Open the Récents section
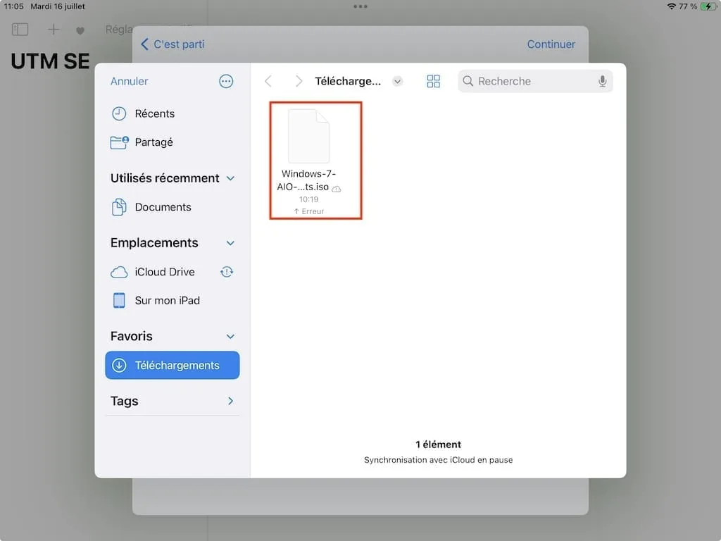This screenshot has width=721, height=541. (x=154, y=113)
